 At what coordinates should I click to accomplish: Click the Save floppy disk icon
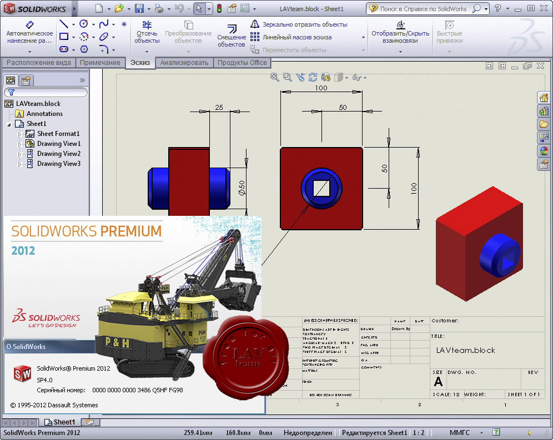point(139,8)
